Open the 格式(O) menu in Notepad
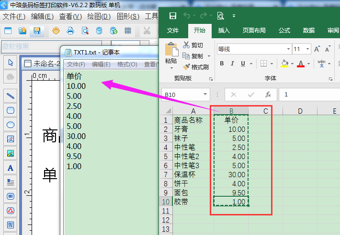The height and width of the screenshot is (235, 340). (127, 64)
